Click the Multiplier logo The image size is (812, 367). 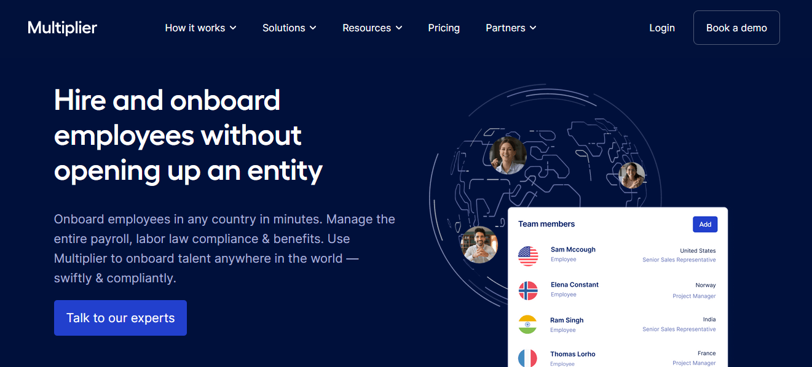(x=62, y=28)
